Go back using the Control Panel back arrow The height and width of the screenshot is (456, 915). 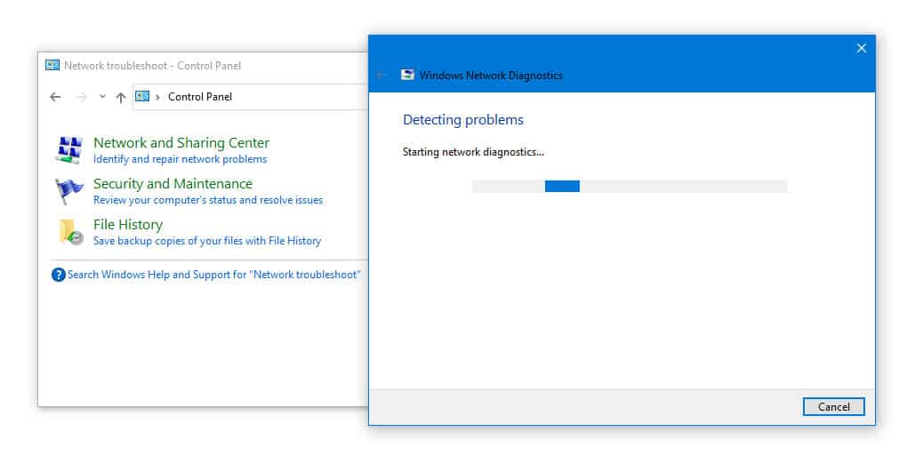point(55,97)
